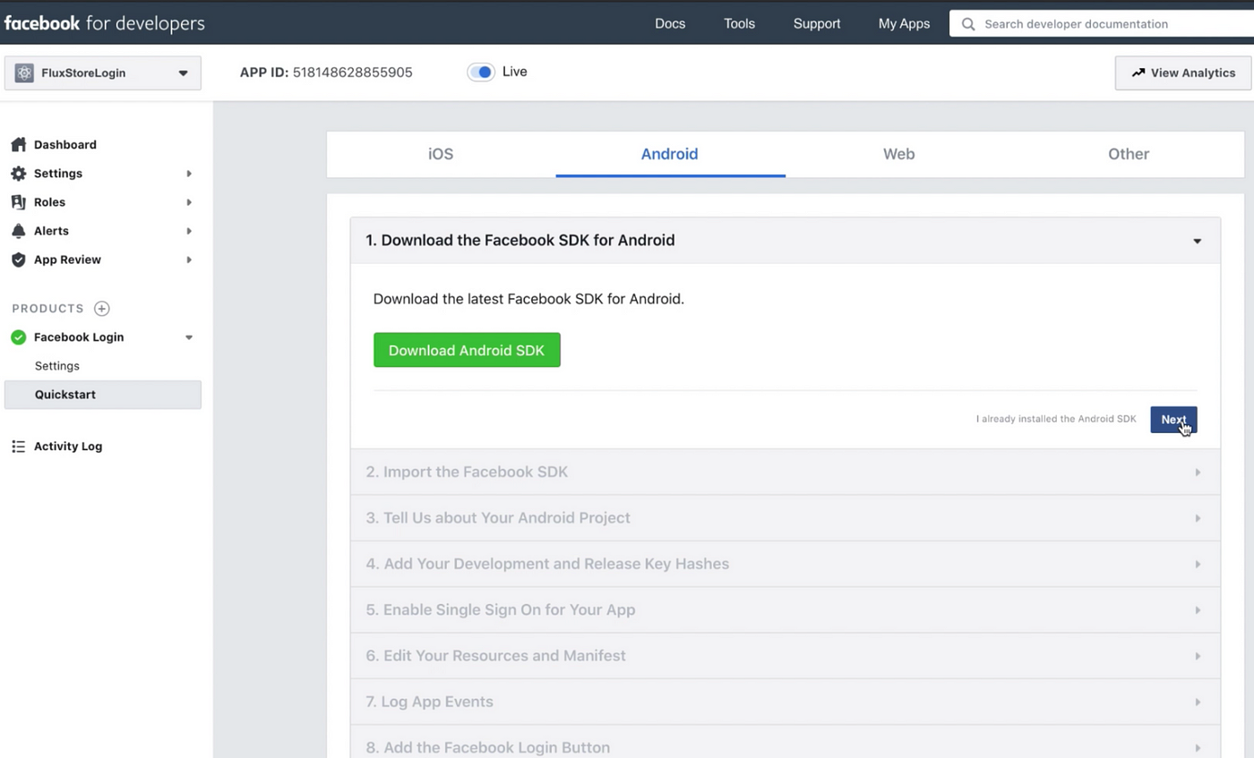This screenshot has height=758, width=1254.
Task: Click the FluxStoreLogin app icon
Action: (x=24, y=73)
